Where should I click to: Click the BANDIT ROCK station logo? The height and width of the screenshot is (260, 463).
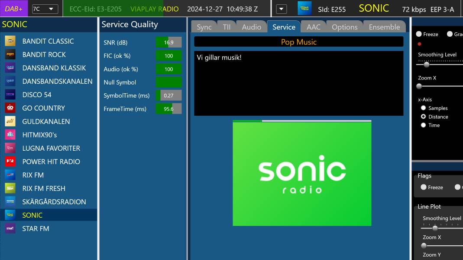click(10, 54)
